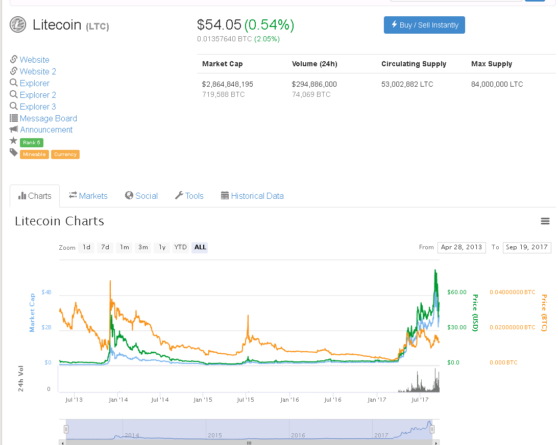Toggle the Market Cap axis label series

(x=32, y=313)
